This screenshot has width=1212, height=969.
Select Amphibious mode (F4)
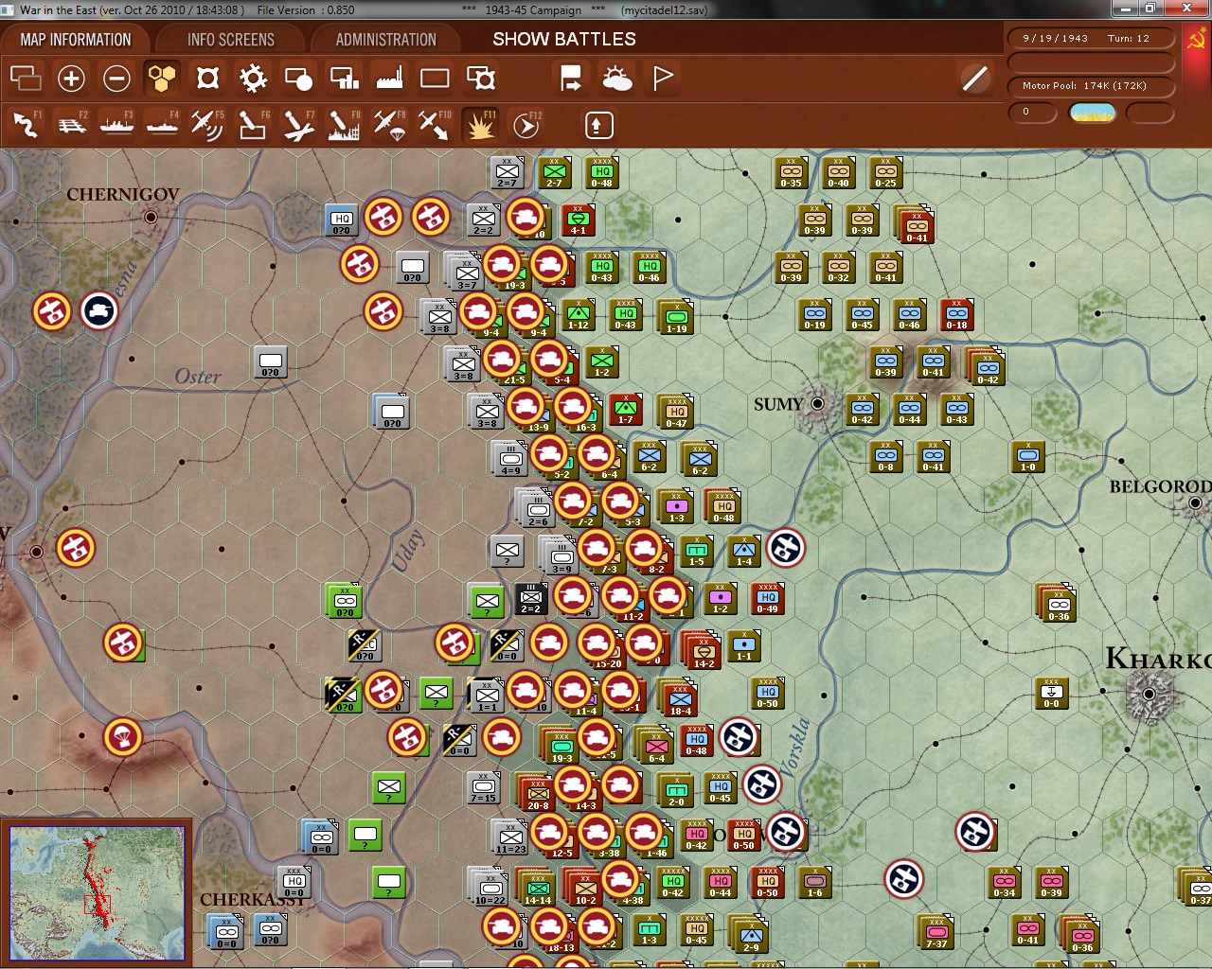point(162,124)
